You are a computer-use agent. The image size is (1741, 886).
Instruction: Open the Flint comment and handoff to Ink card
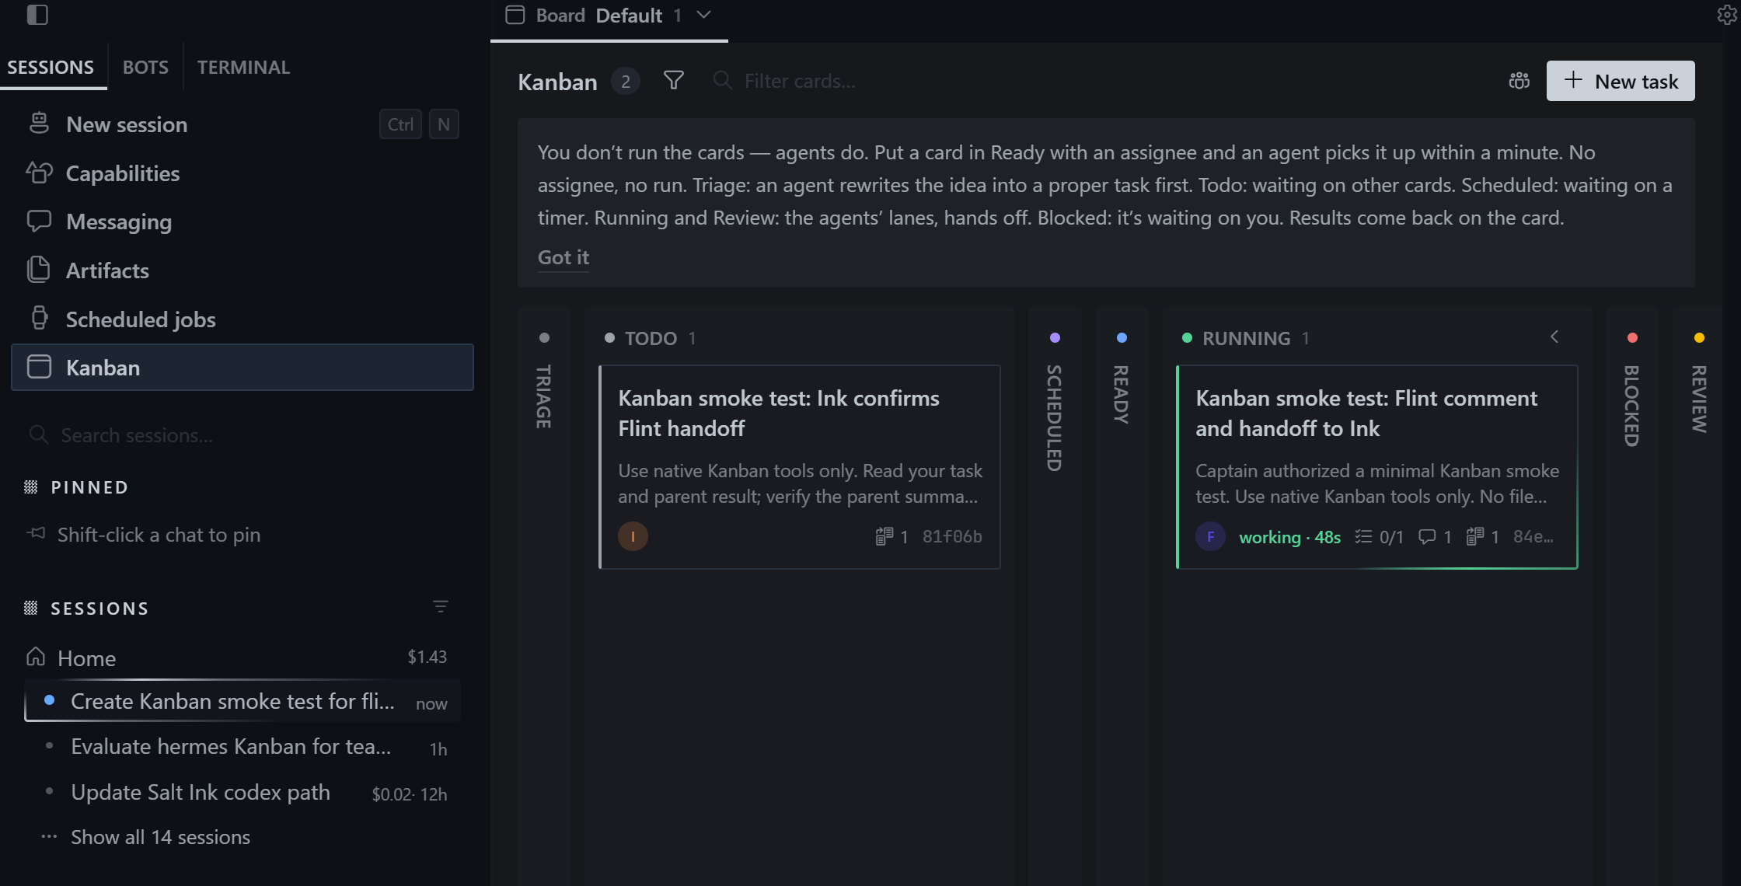(x=1376, y=467)
